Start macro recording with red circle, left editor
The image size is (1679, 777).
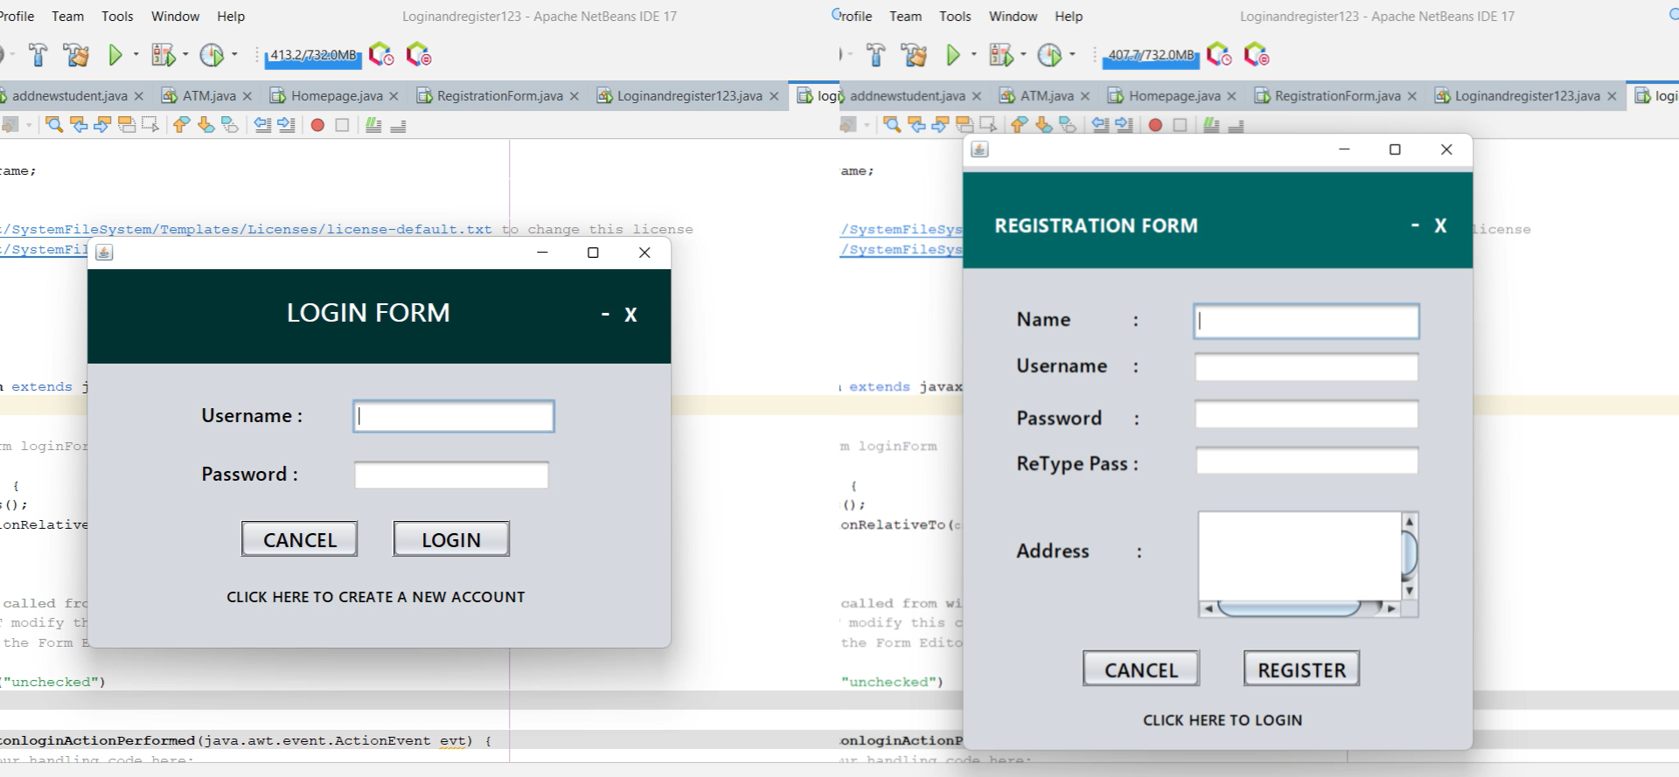(x=317, y=125)
